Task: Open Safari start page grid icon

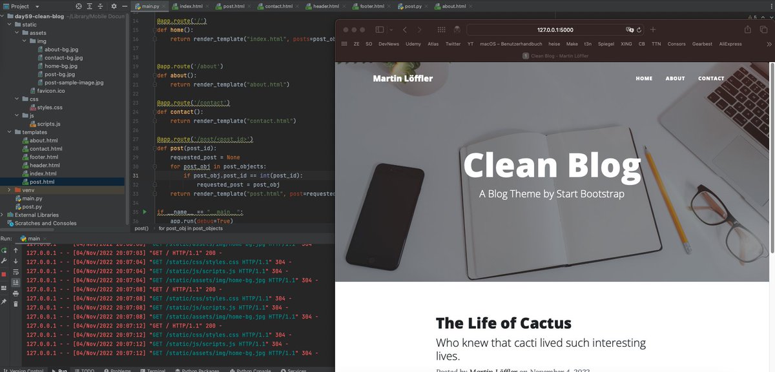Action: (441, 30)
